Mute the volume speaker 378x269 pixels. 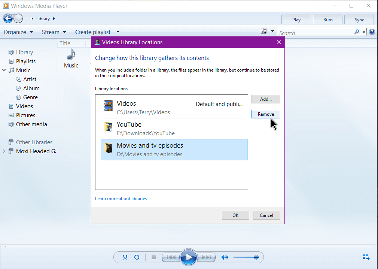pyautogui.click(x=225, y=257)
